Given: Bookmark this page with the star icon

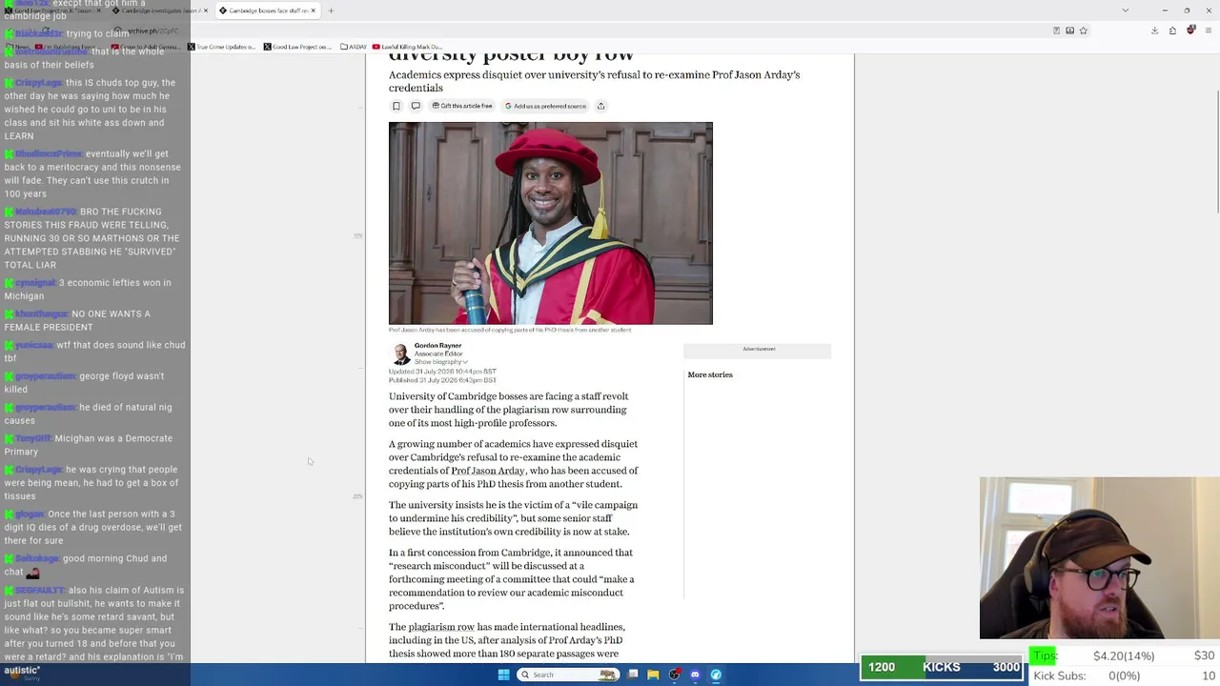Looking at the screenshot, I should (x=1084, y=30).
